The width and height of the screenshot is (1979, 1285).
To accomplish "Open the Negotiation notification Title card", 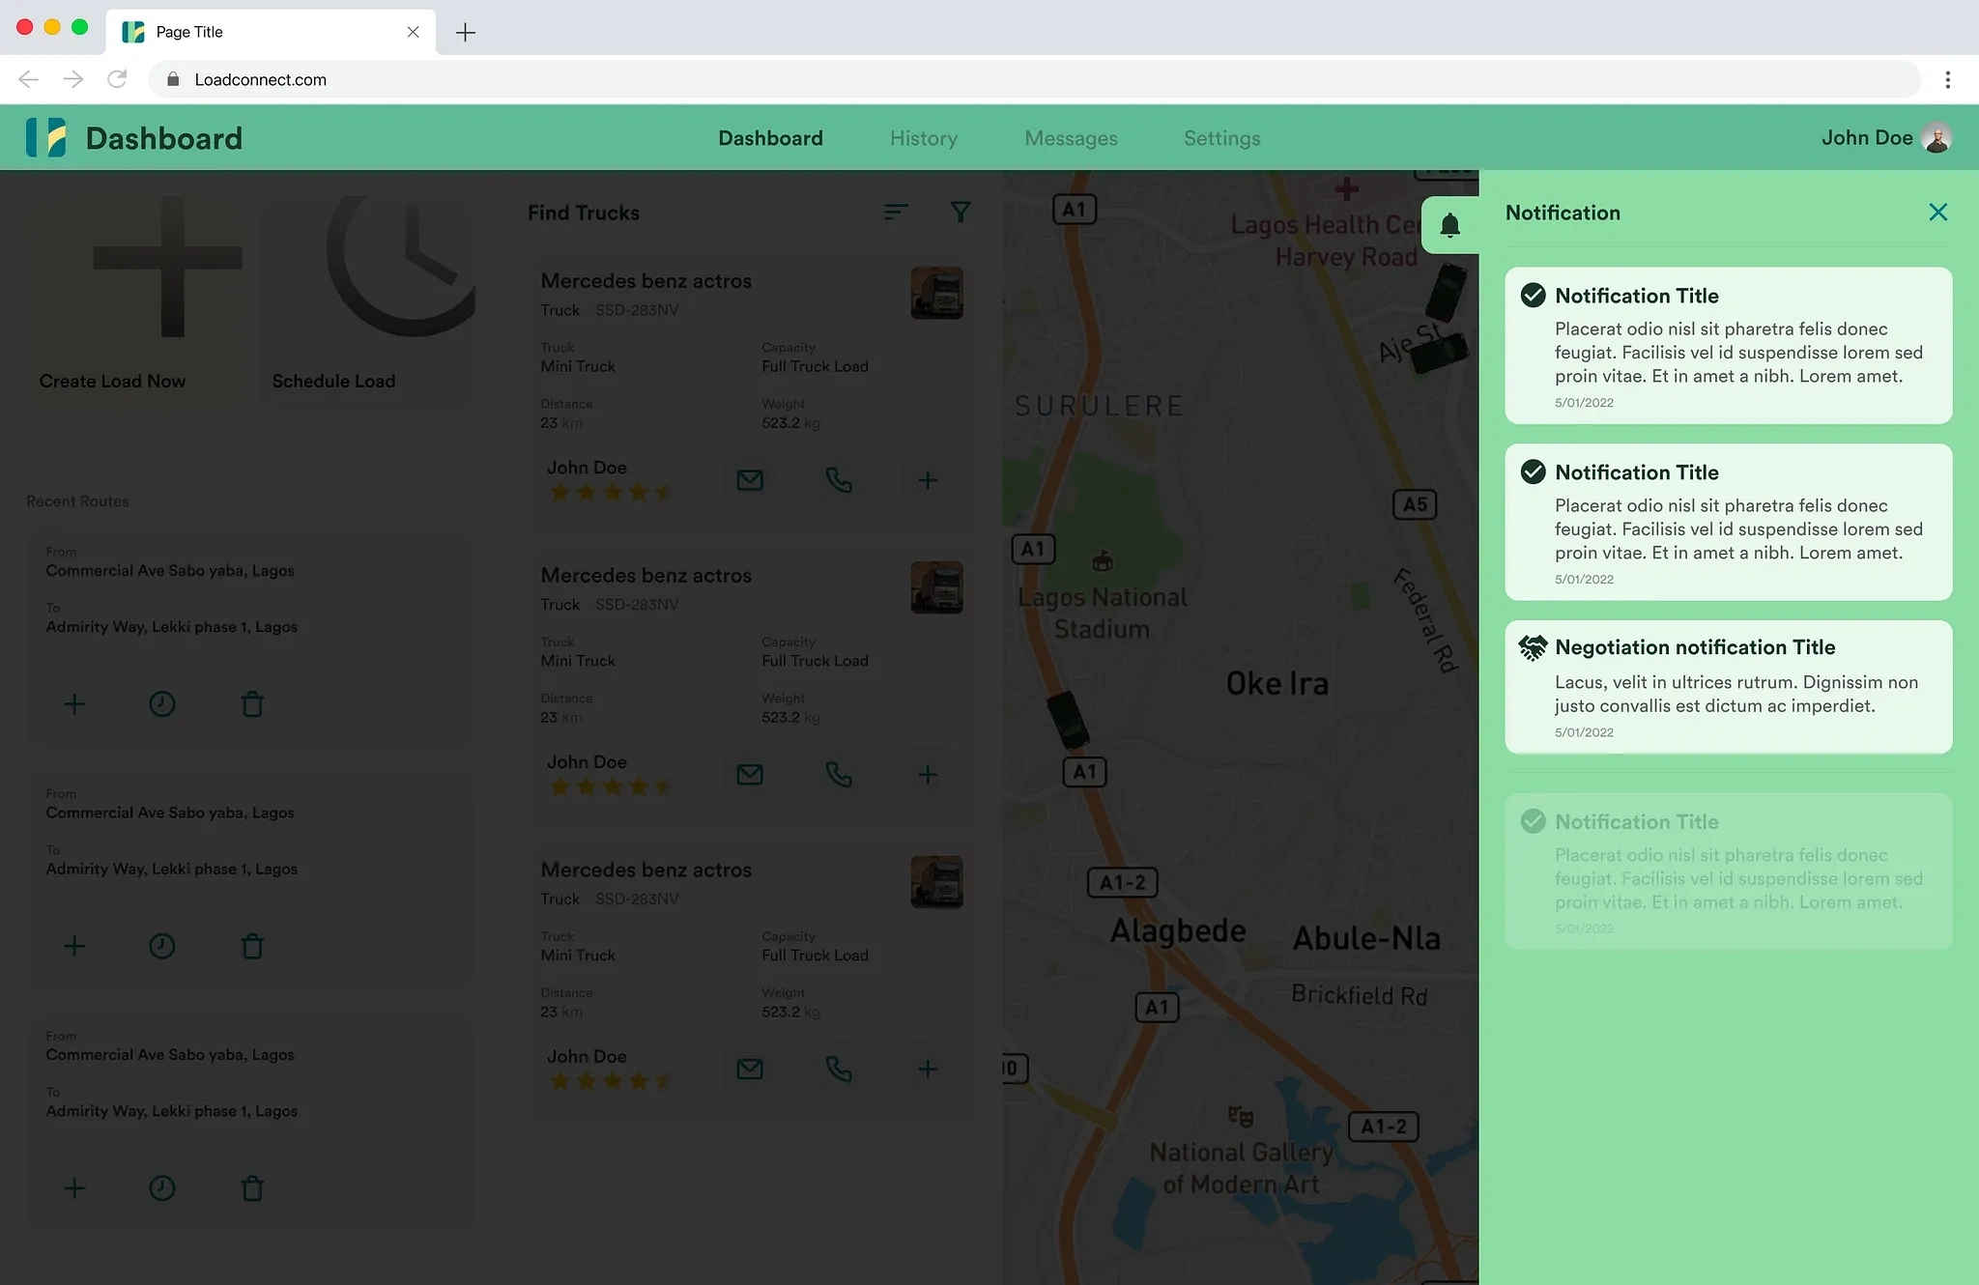I will pyautogui.click(x=1728, y=687).
